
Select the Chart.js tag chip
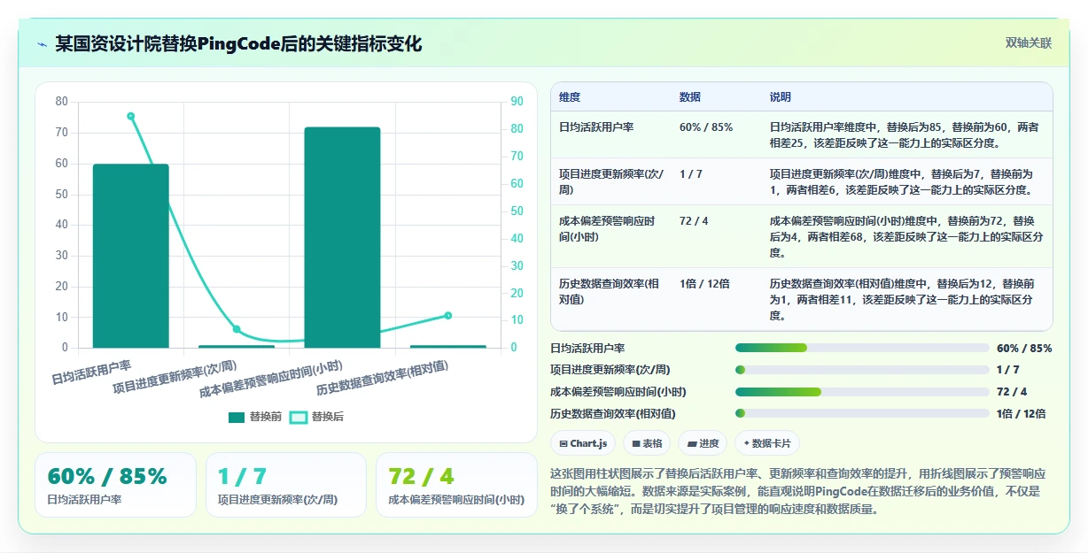click(583, 443)
